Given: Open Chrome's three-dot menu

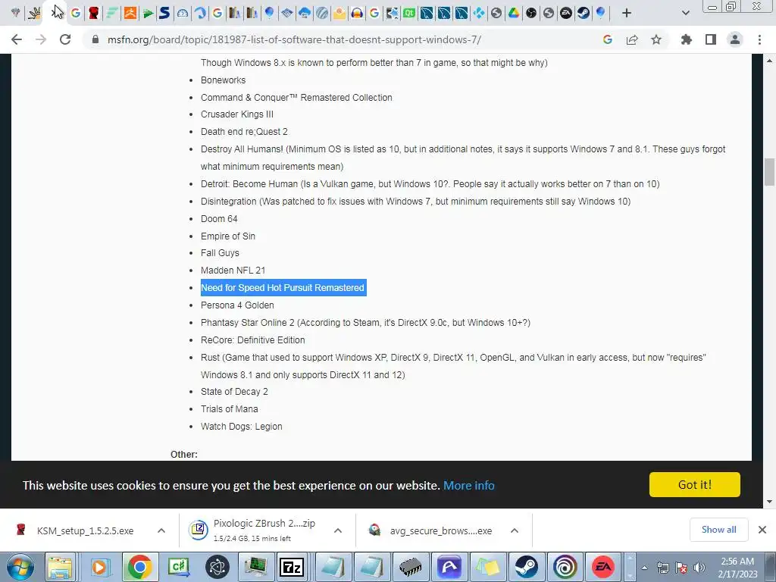Looking at the screenshot, I should [759, 39].
